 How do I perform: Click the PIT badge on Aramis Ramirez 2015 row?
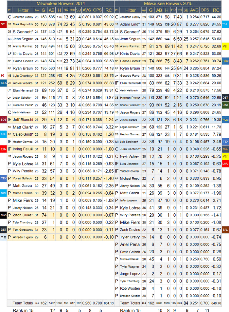coord(225,46)
